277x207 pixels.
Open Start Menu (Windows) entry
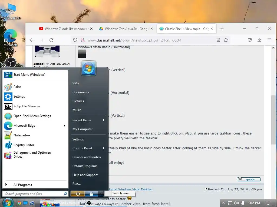pyautogui.click(x=35, y=75)
